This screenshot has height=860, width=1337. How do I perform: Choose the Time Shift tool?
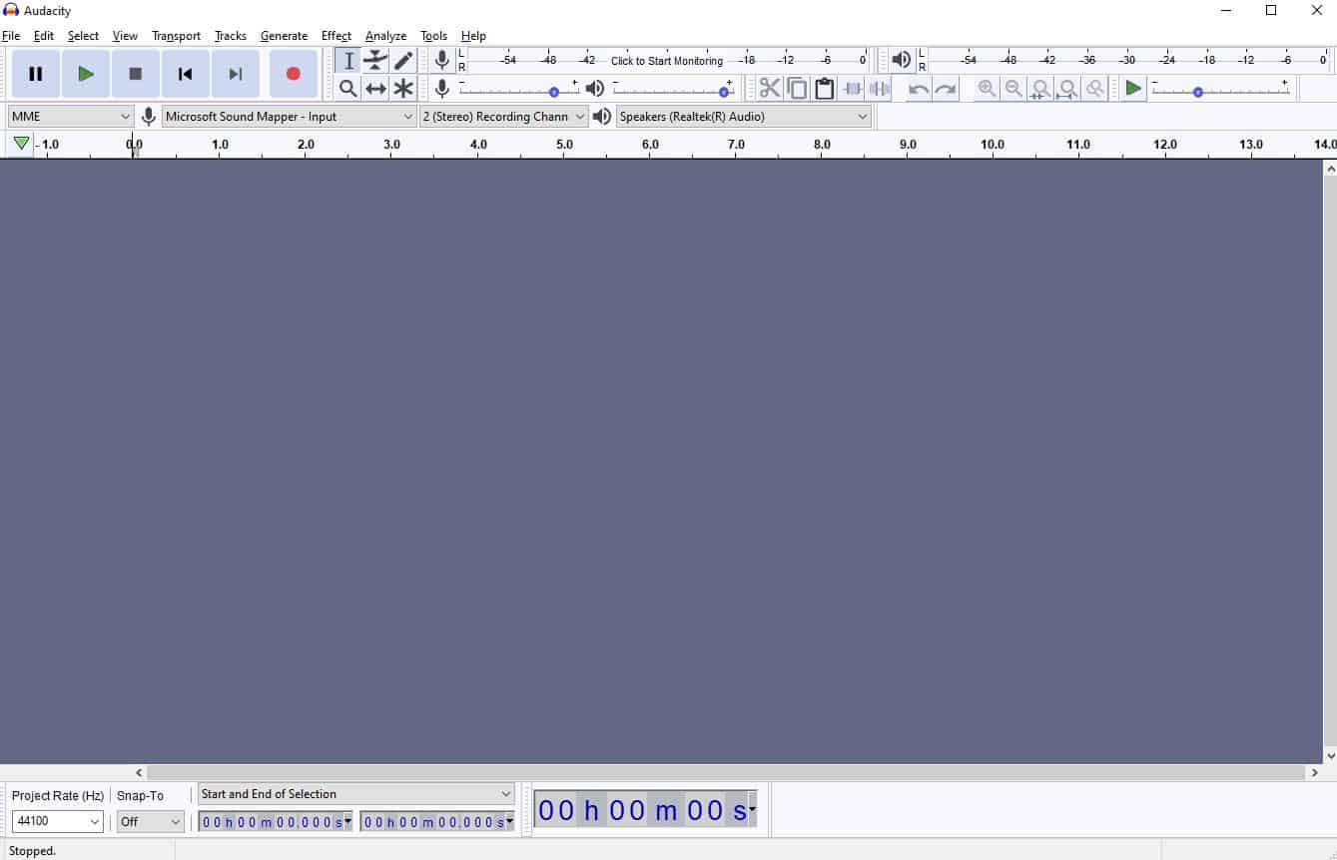375,89
